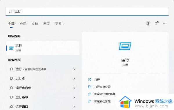Choose 固定到任务栏
The height and width of the screenshot is (110, 174).
click(x=102, y=101)
